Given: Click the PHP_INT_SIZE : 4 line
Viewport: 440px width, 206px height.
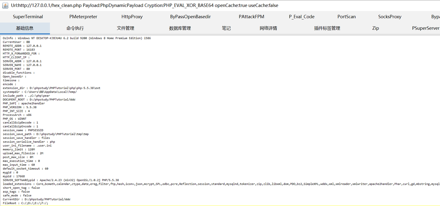Looking at the screenshot, I should (x=16, y=111).
